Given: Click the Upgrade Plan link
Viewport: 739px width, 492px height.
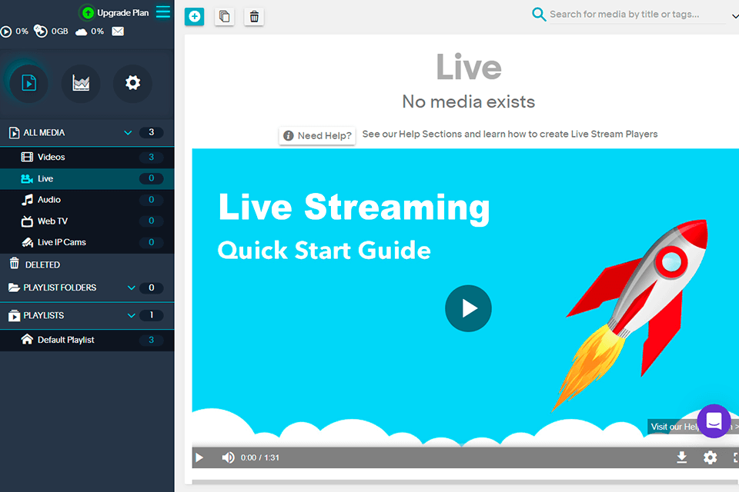Looking at the screenshot, I should click(122, 13).
